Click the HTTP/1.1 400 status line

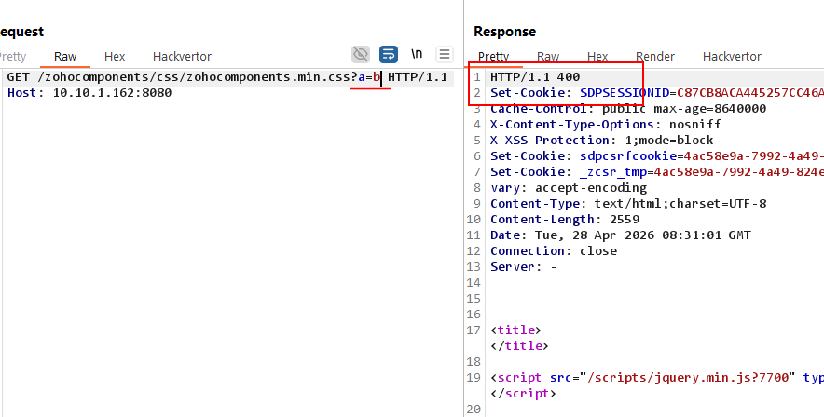(x=535, y=77)
